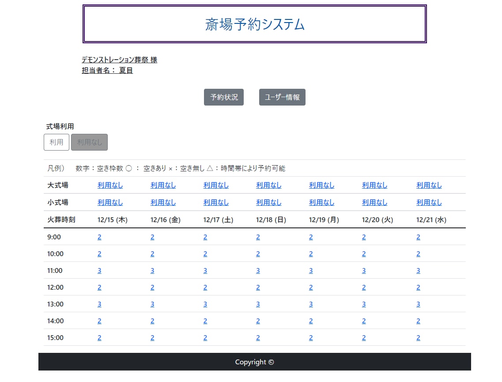The width and height of the screenshot is (502, 382).
Task: Select the 14:00 slot on 12/15 (木)
Action: [99, 321]
